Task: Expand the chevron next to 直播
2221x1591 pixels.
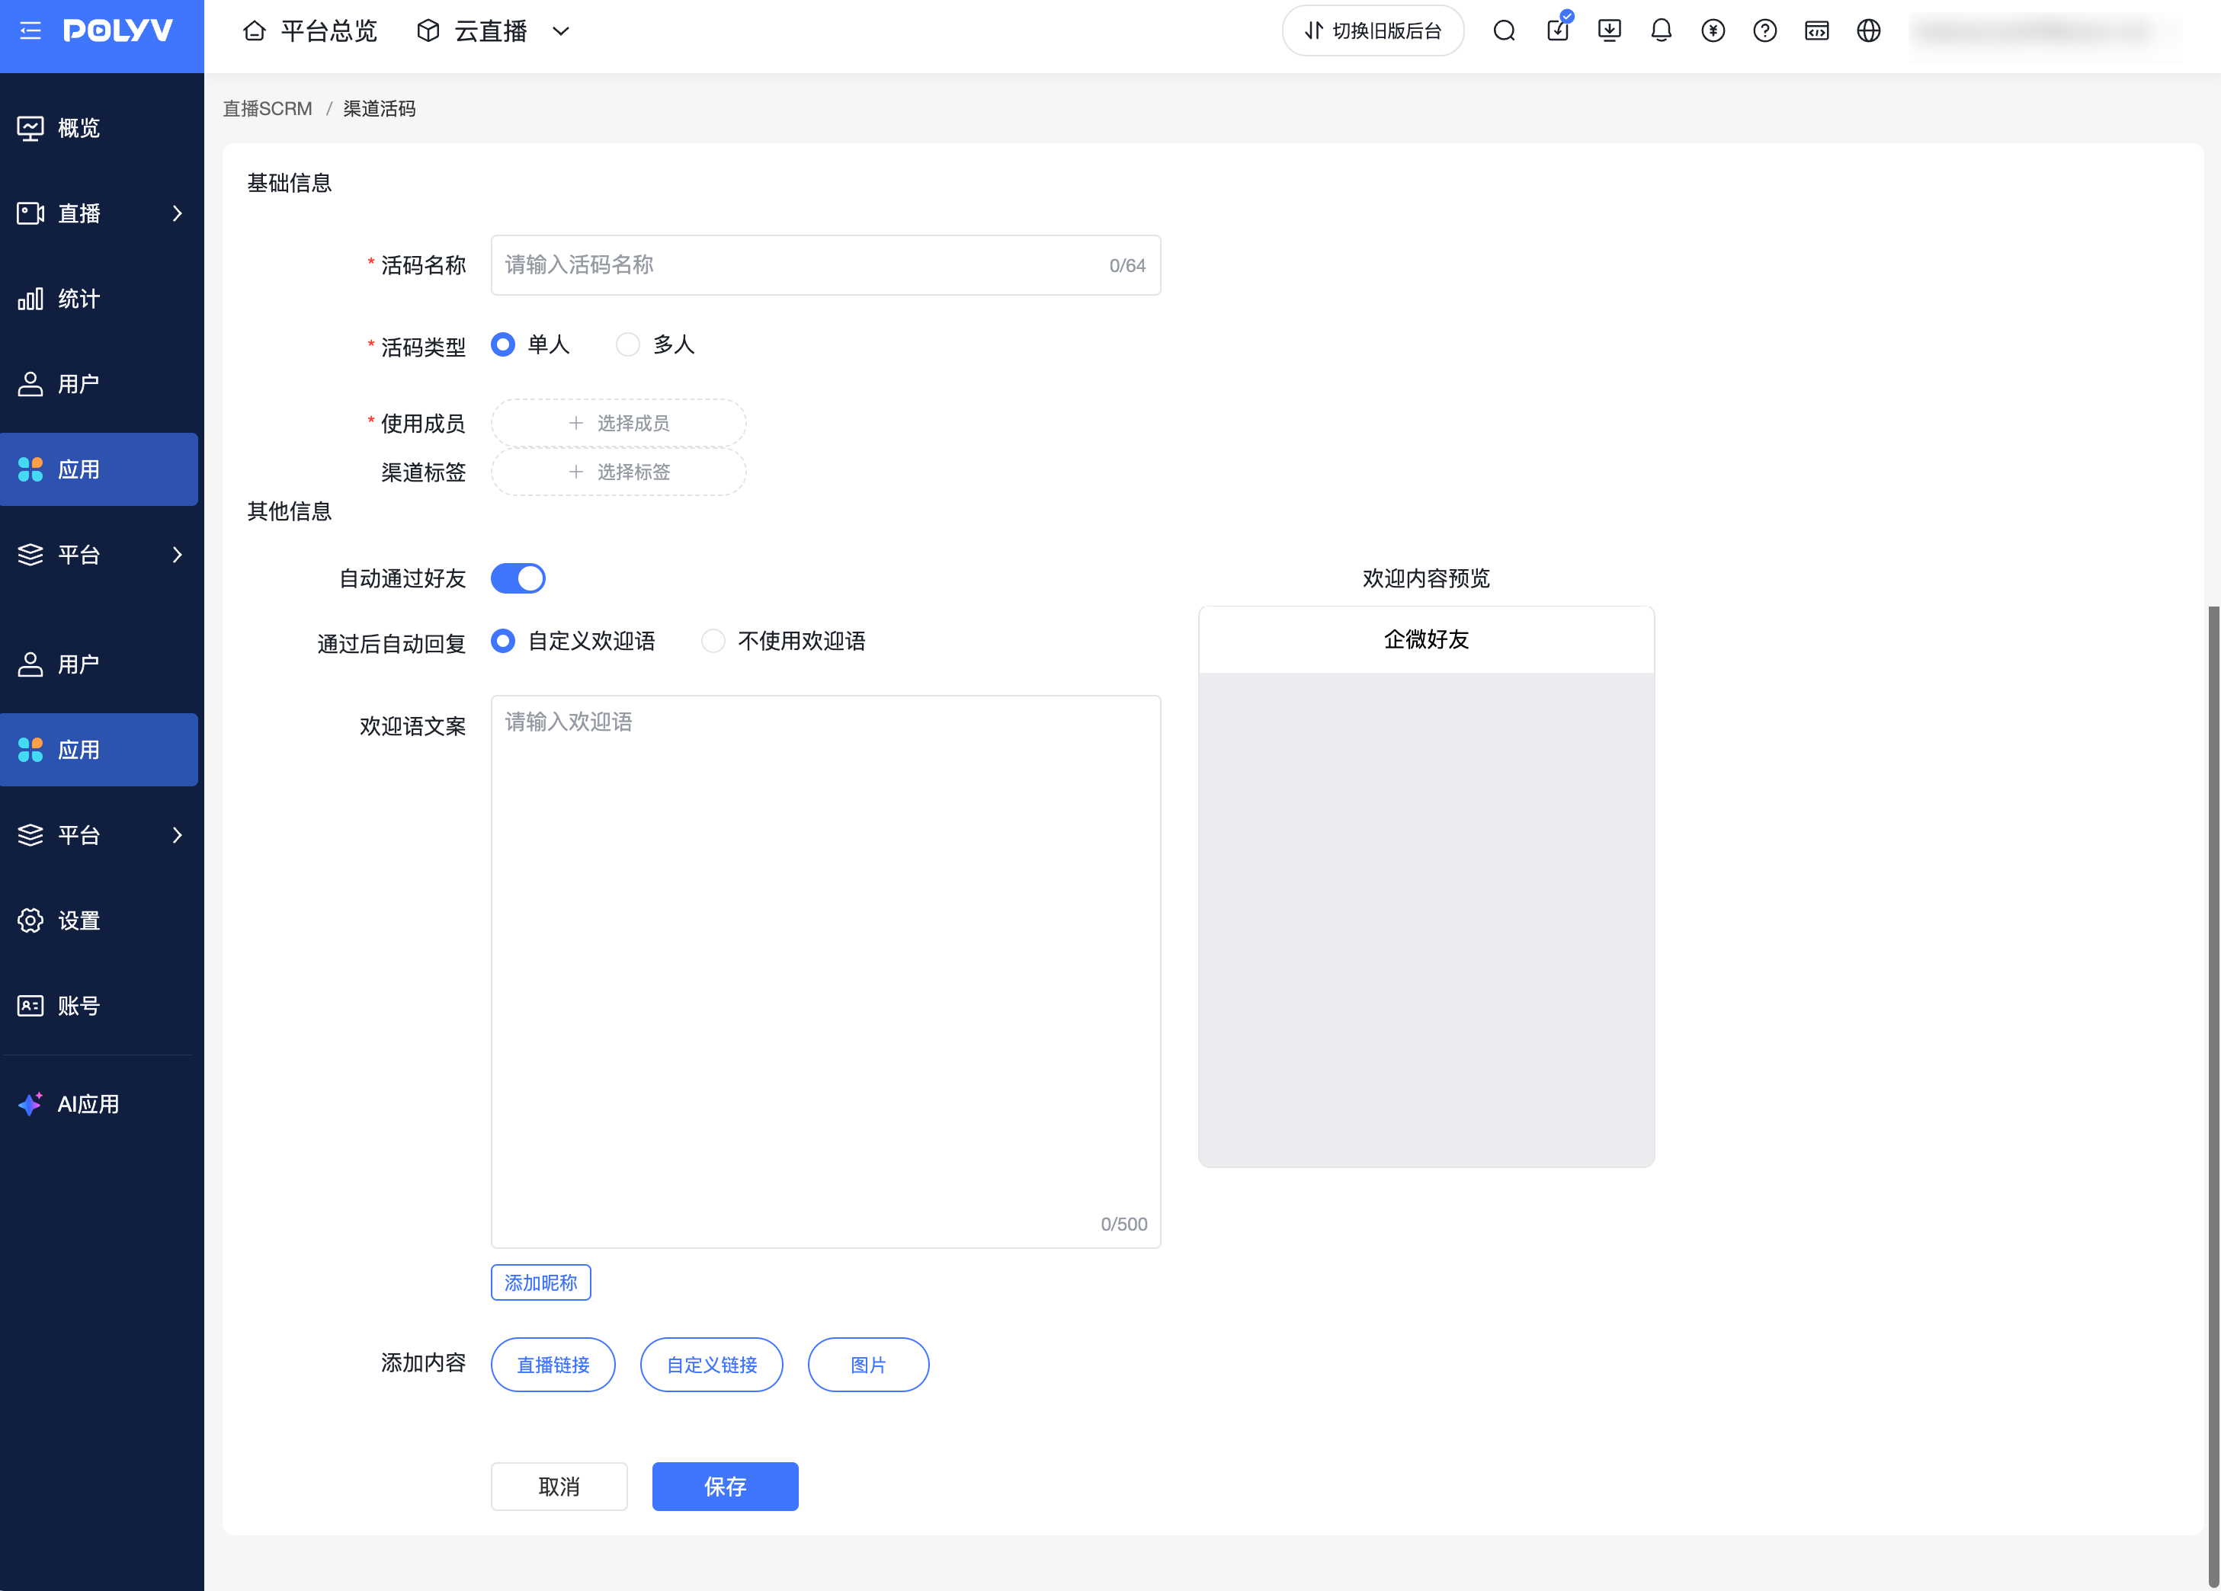Action: click(178, 213)
